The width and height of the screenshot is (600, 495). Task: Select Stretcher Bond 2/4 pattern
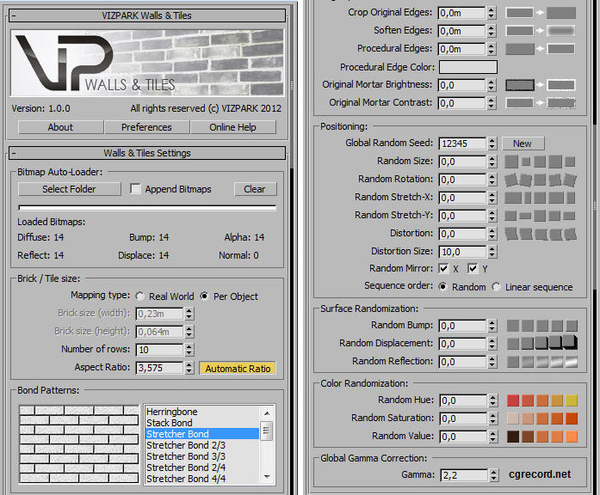[x=202, y=467]
